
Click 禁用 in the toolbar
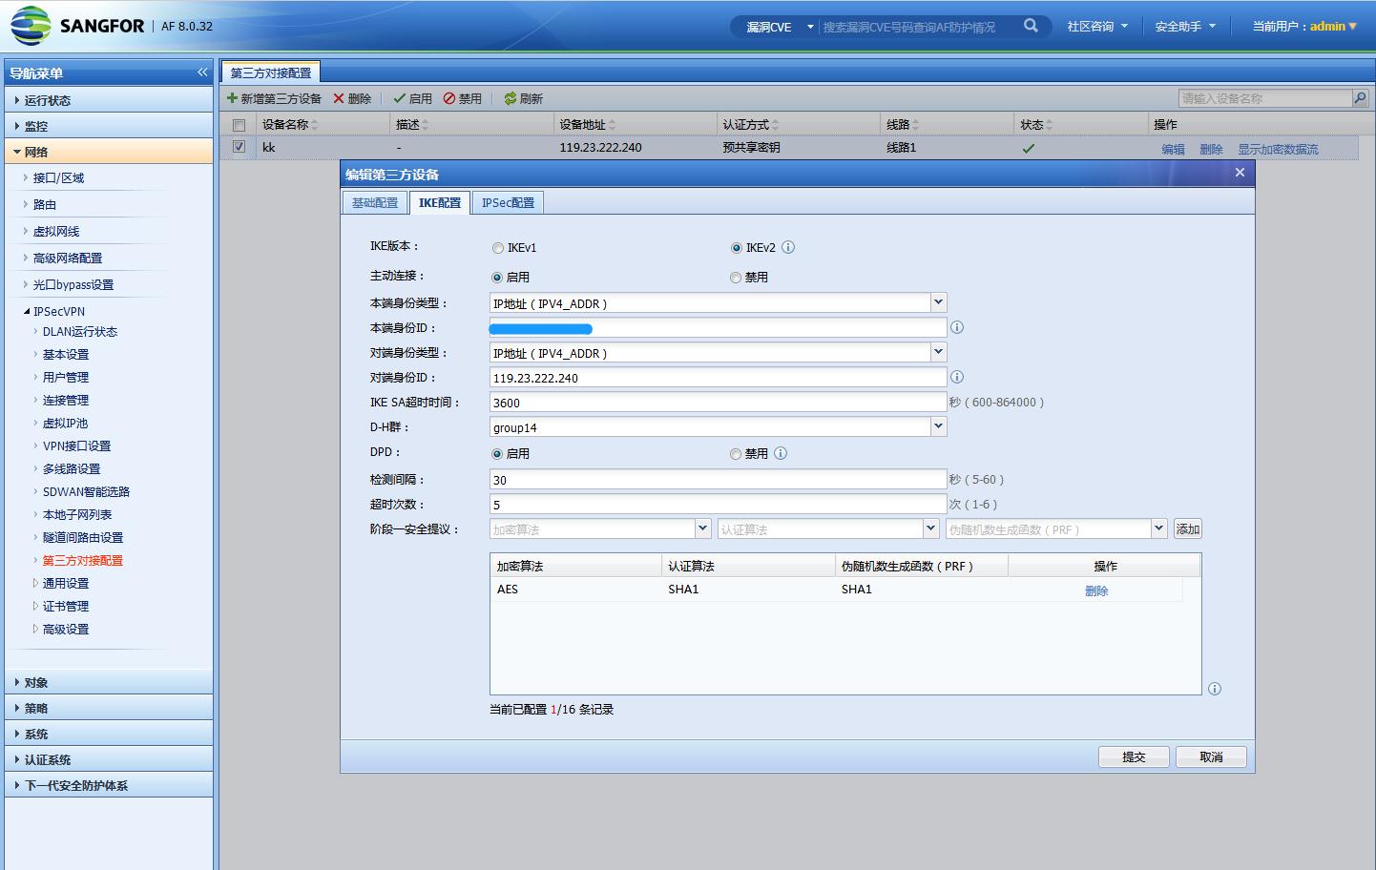click(x=463, y=98)
